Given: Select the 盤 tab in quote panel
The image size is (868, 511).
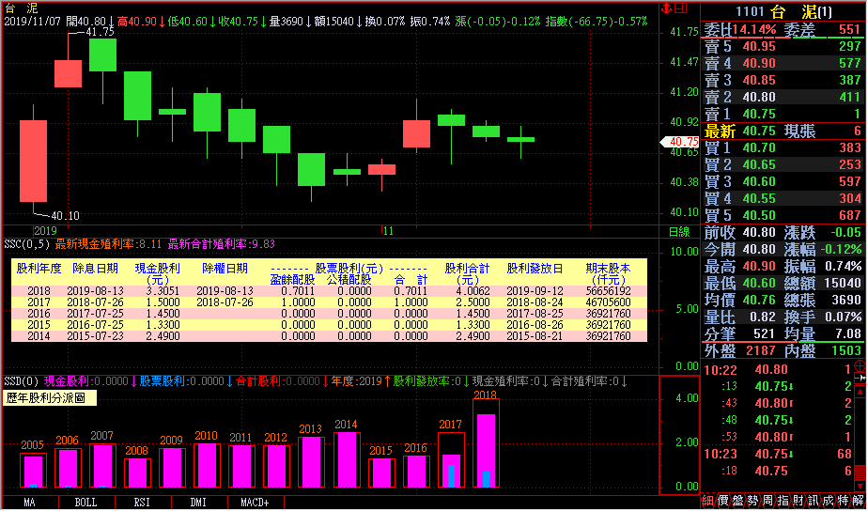Looking at the screenshot, I should tap(738, 502).
